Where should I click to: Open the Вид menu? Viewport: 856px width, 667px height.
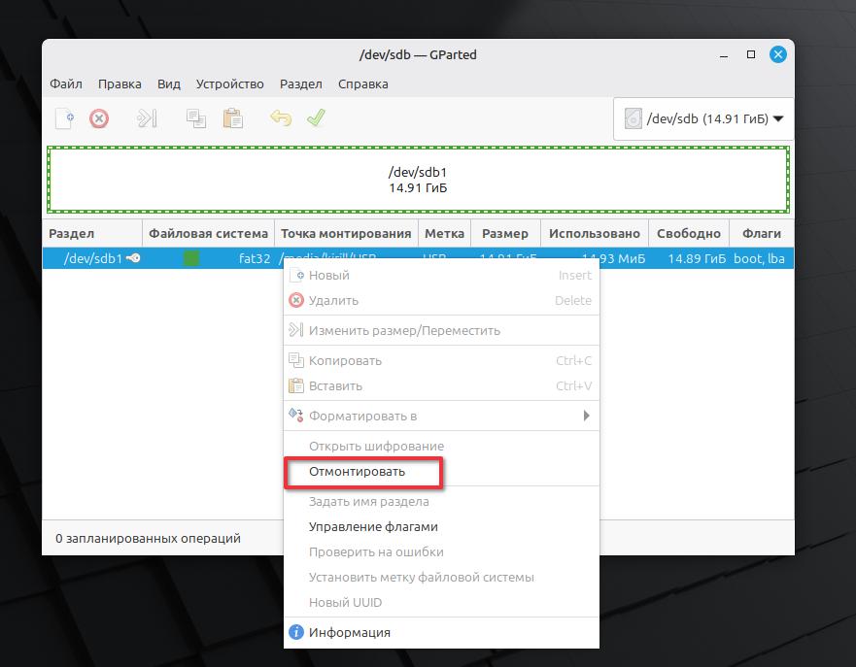(x=169, y=84)
